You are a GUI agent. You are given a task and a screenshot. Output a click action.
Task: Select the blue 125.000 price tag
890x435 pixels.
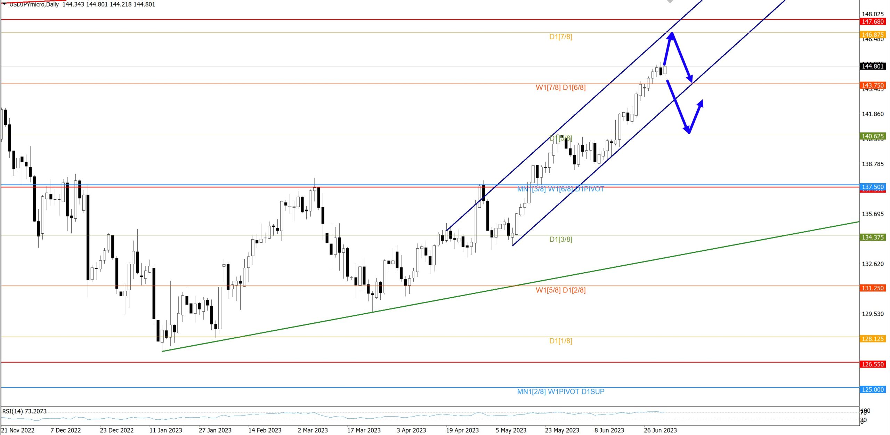[873, 389]
